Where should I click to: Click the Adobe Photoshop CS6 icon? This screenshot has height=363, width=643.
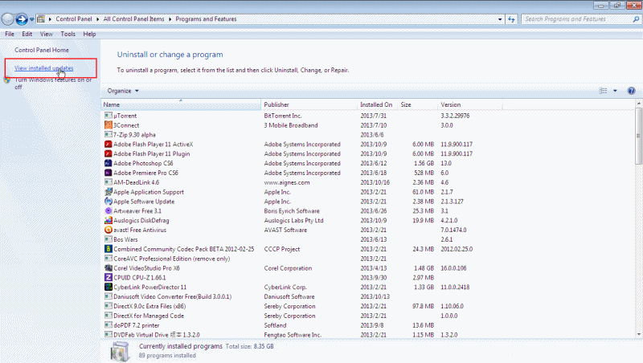(x=109, y=163)
